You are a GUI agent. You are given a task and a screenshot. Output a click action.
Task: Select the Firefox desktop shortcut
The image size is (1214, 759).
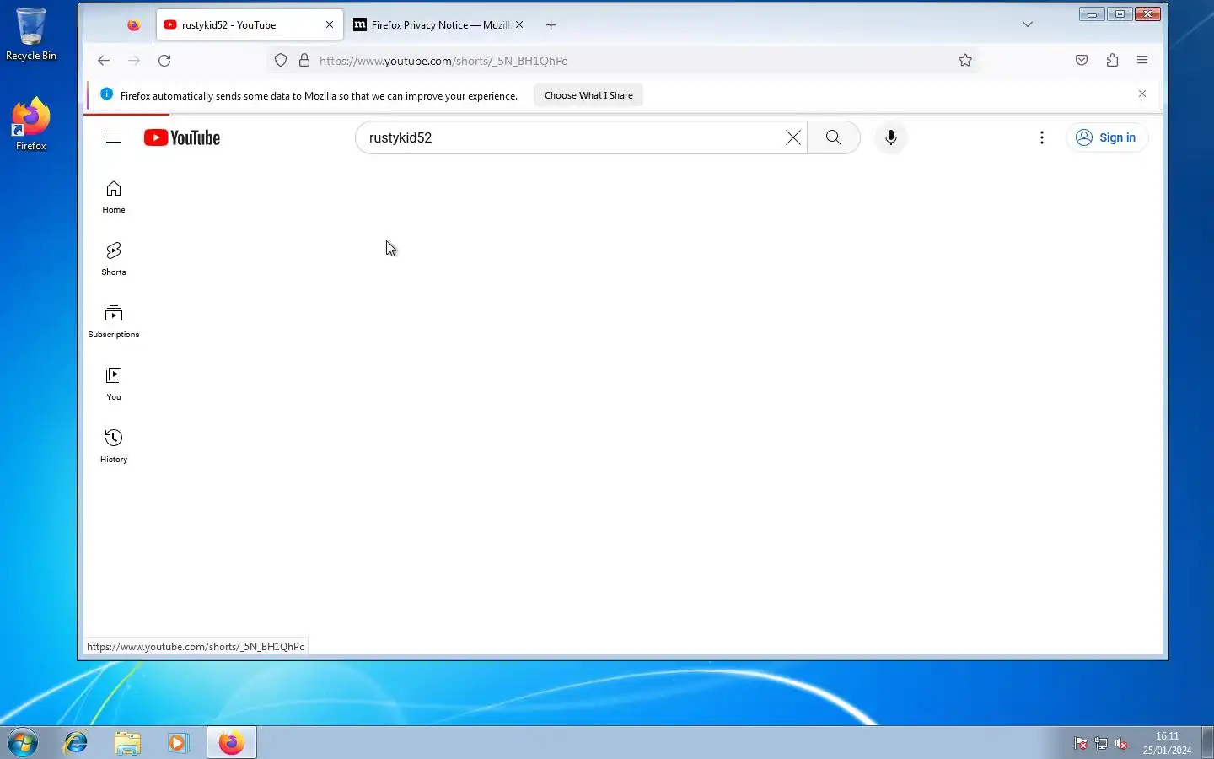click(31, 124)
